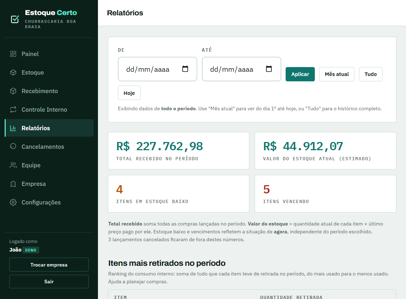
Task: Click the DONO role badge
Action: (31, 250)
